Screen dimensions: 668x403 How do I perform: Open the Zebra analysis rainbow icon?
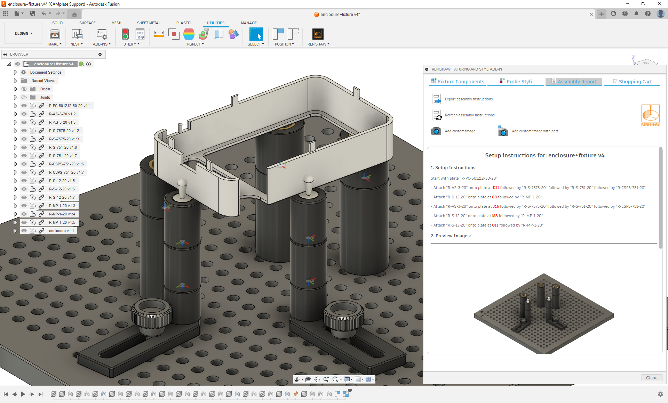[189, 34]
